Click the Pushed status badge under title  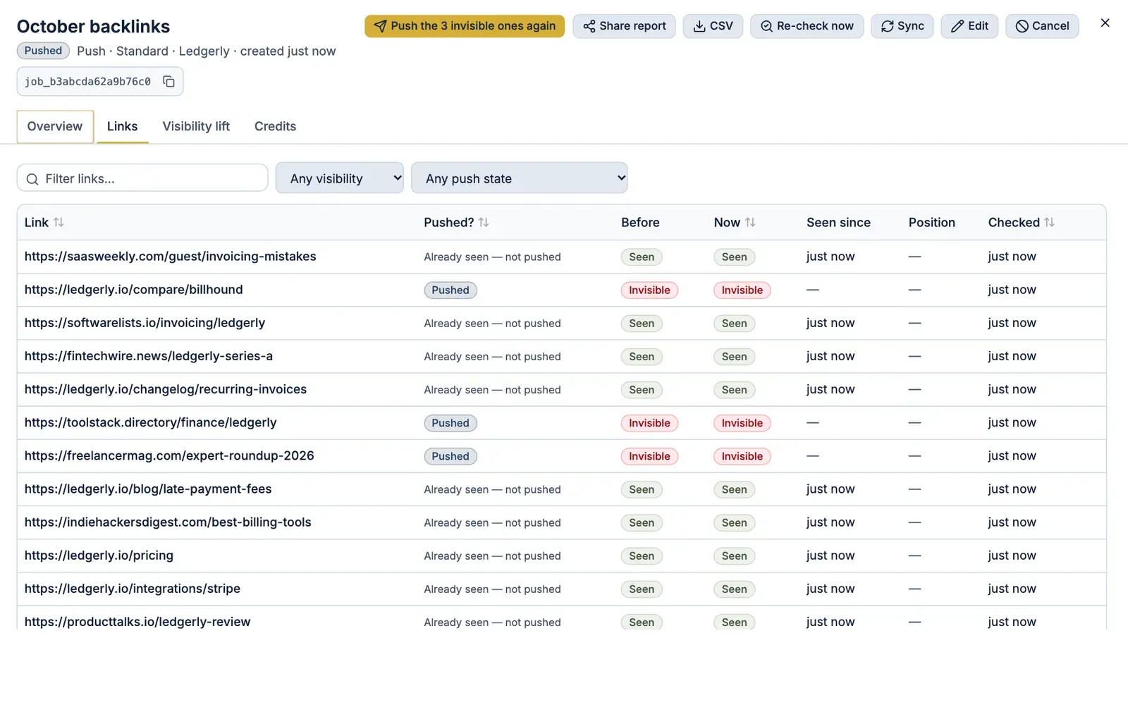(43, 51)
